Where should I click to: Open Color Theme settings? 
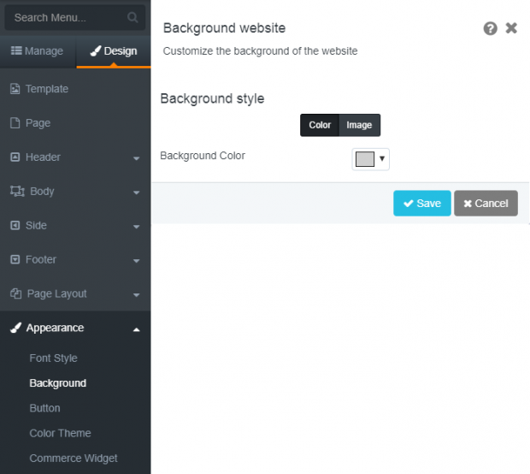(x=60, y=433)
